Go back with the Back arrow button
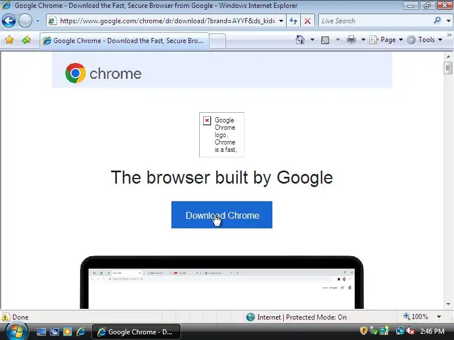 tap(9, 21)
